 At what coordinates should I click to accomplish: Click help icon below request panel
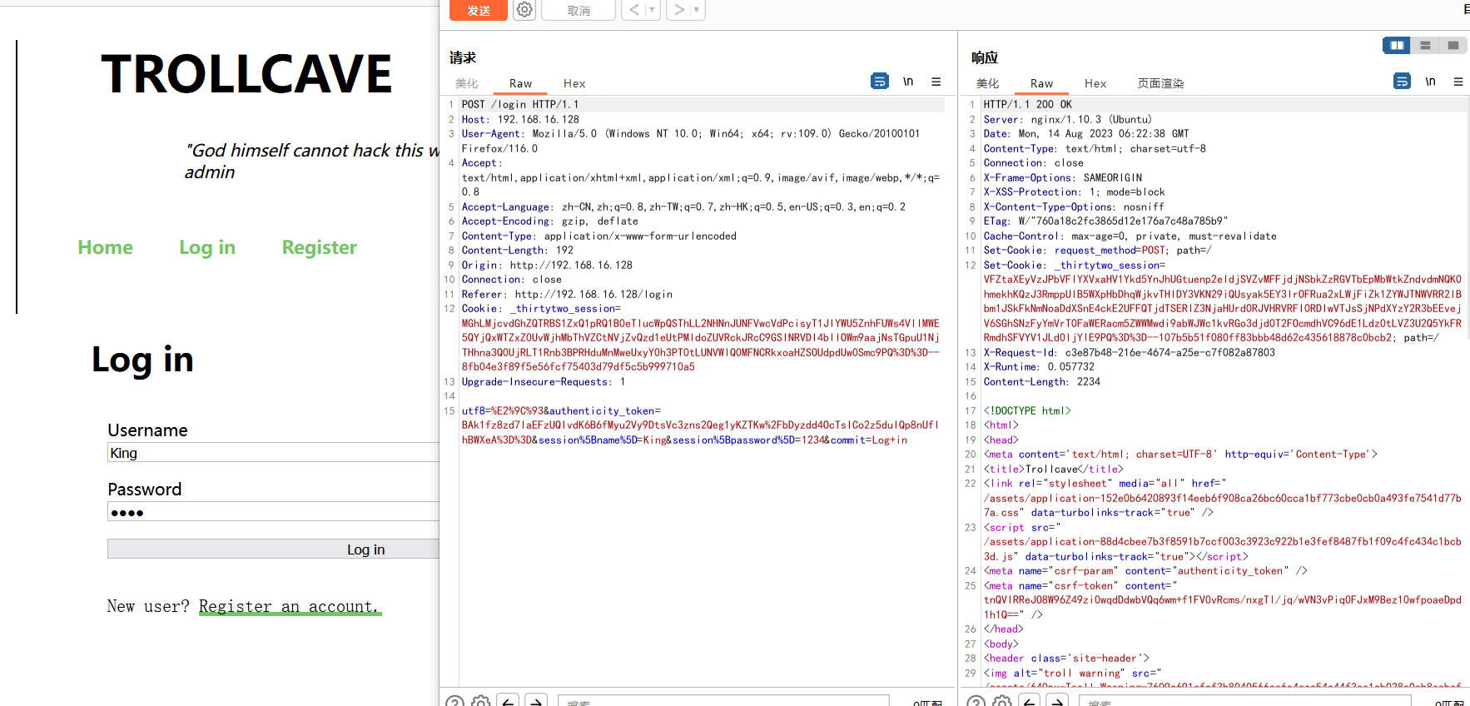coord(454,702)
